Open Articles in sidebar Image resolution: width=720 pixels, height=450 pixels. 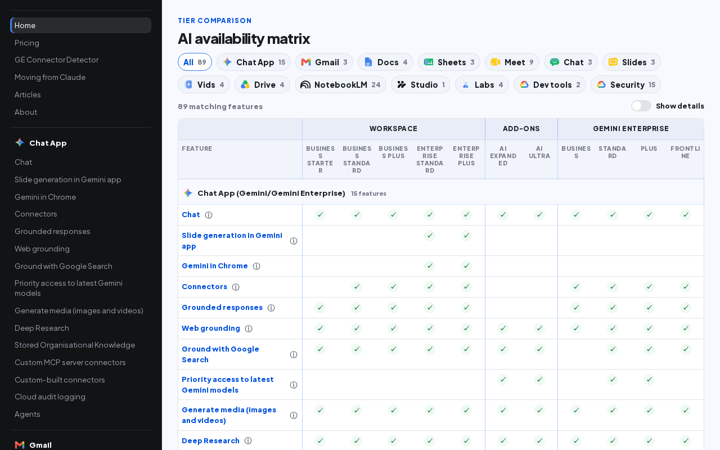pyautogui.click(x=80, y=94)
